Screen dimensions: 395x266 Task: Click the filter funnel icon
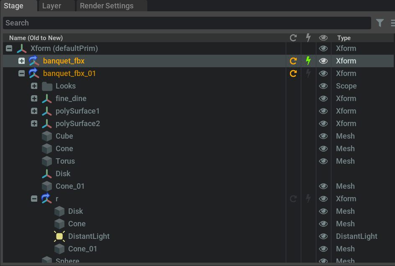(380, 23)
